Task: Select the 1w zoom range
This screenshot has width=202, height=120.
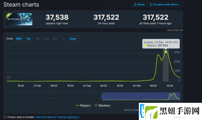Action: pyautogui.click(x=29, y=39)
